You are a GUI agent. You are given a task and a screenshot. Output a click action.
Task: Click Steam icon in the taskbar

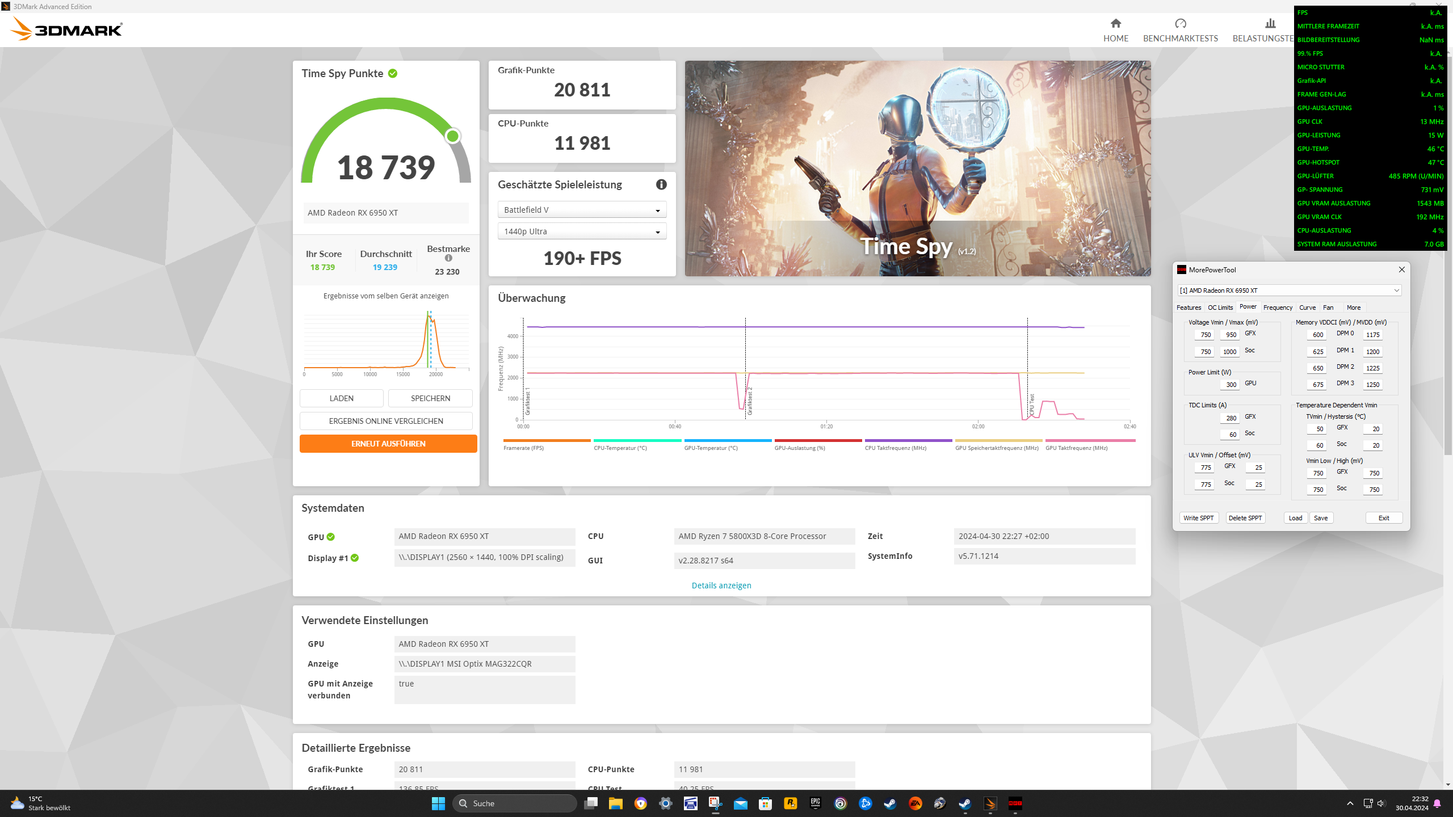click(x=890, y=803)
